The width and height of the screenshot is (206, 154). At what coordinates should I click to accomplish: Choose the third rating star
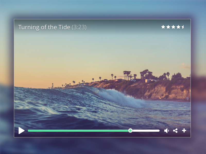(173, 27)
